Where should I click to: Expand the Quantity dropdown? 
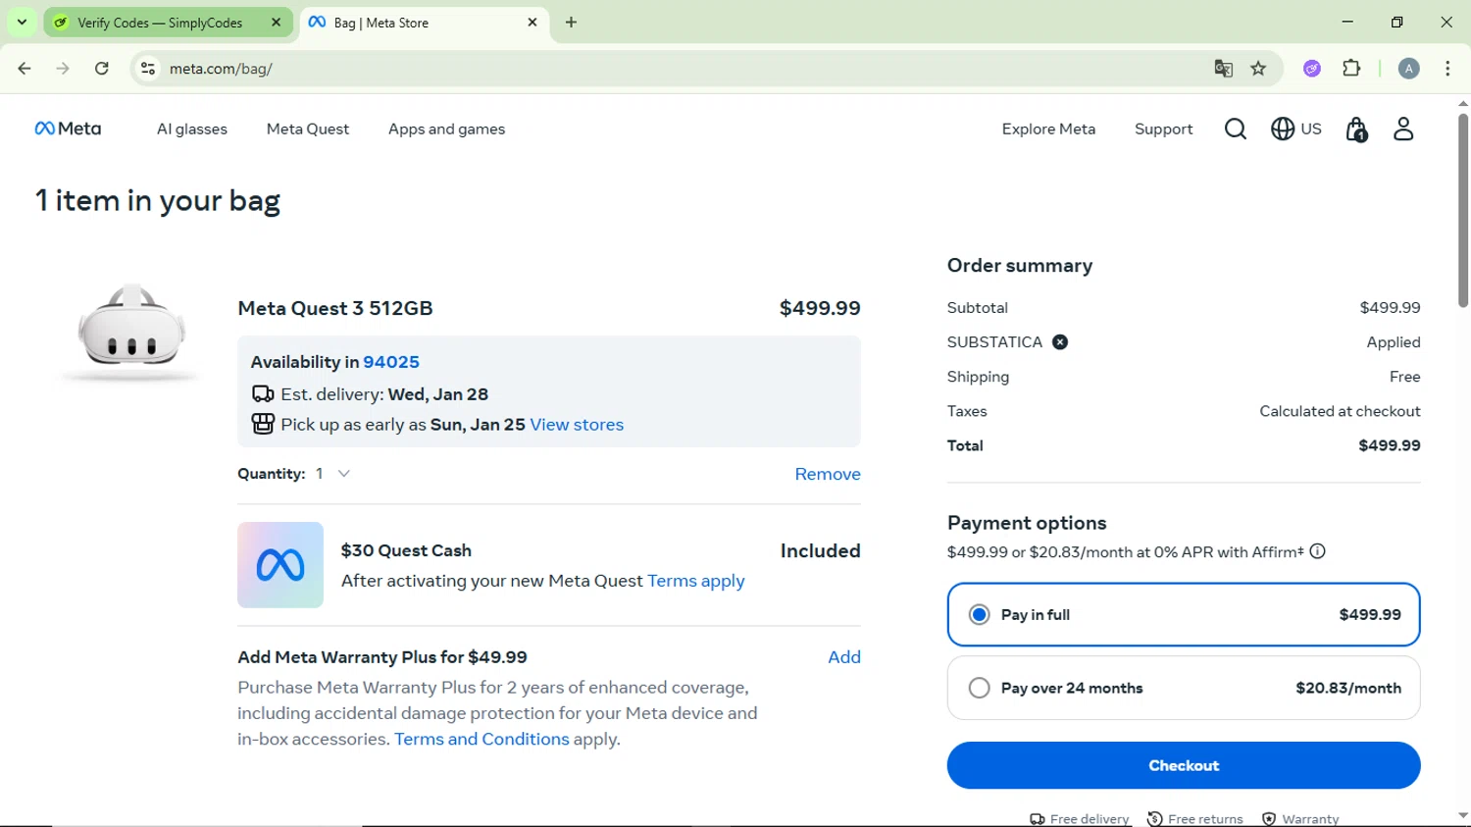pyautogui.click(x=333, y=474)
